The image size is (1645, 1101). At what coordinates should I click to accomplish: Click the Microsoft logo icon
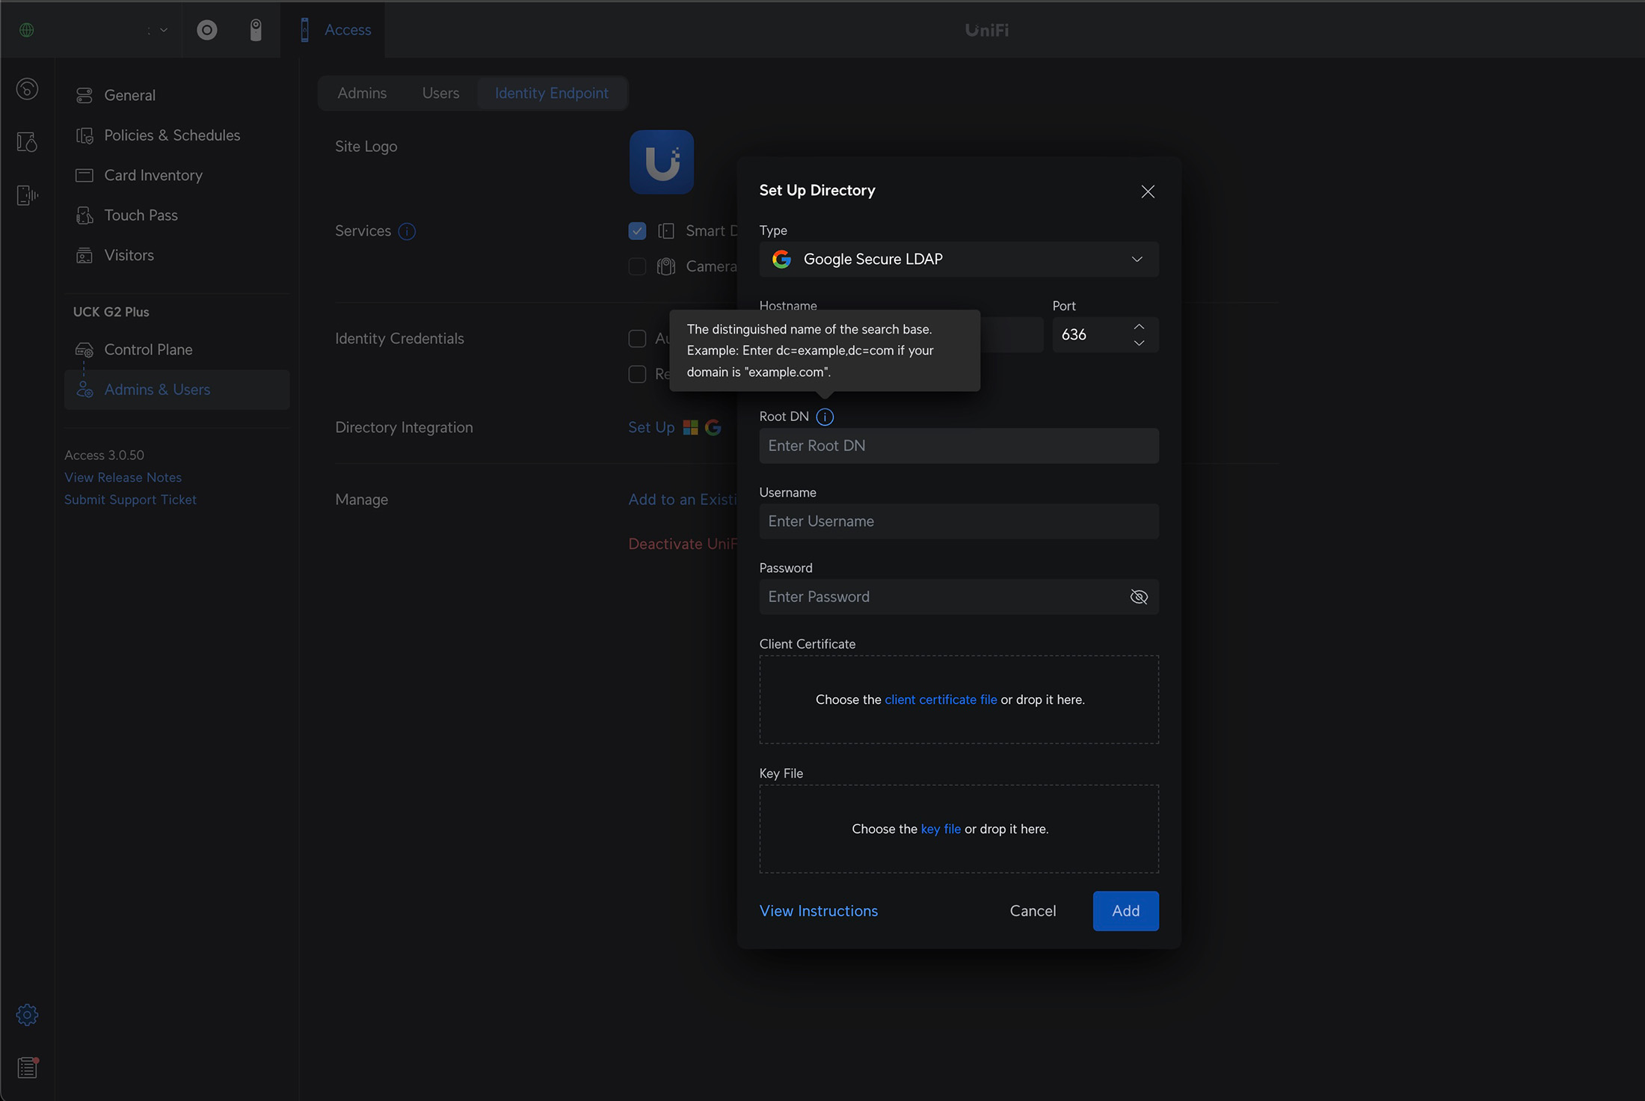690,427
